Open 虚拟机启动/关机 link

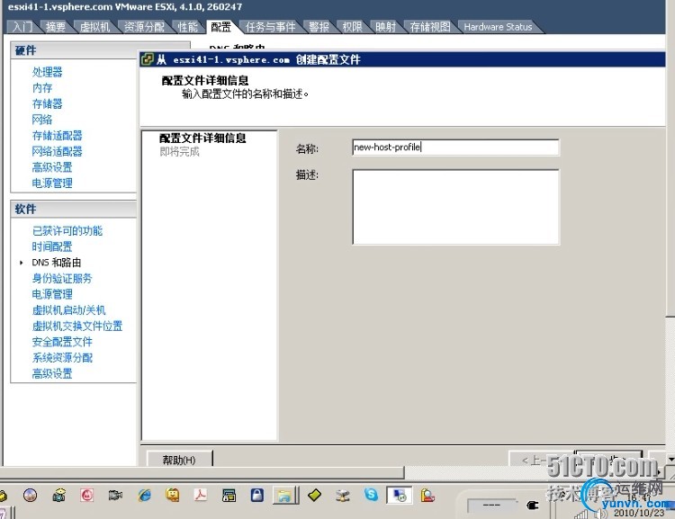[68, 310]
